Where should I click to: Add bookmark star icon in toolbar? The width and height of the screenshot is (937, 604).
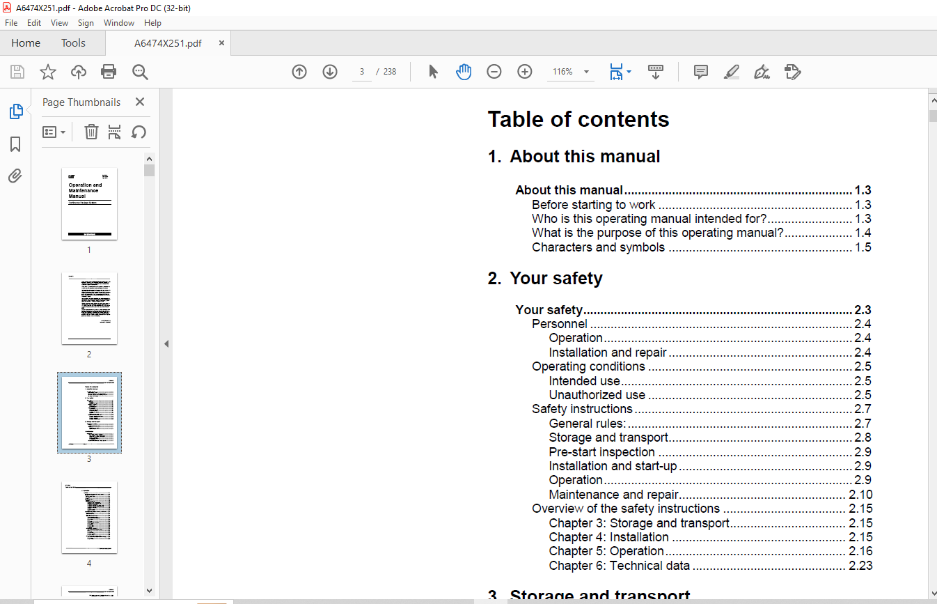coord(47,72)
